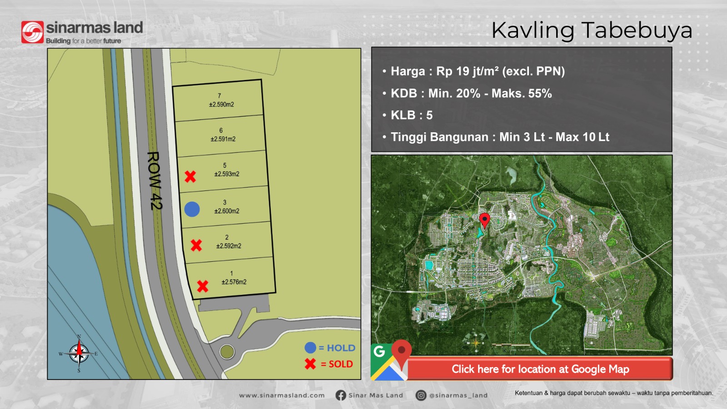Image resolution: width=727 pixels, height=409 pixels.
Task: Click the Facebook icon in footer
Action: point(341,395)
